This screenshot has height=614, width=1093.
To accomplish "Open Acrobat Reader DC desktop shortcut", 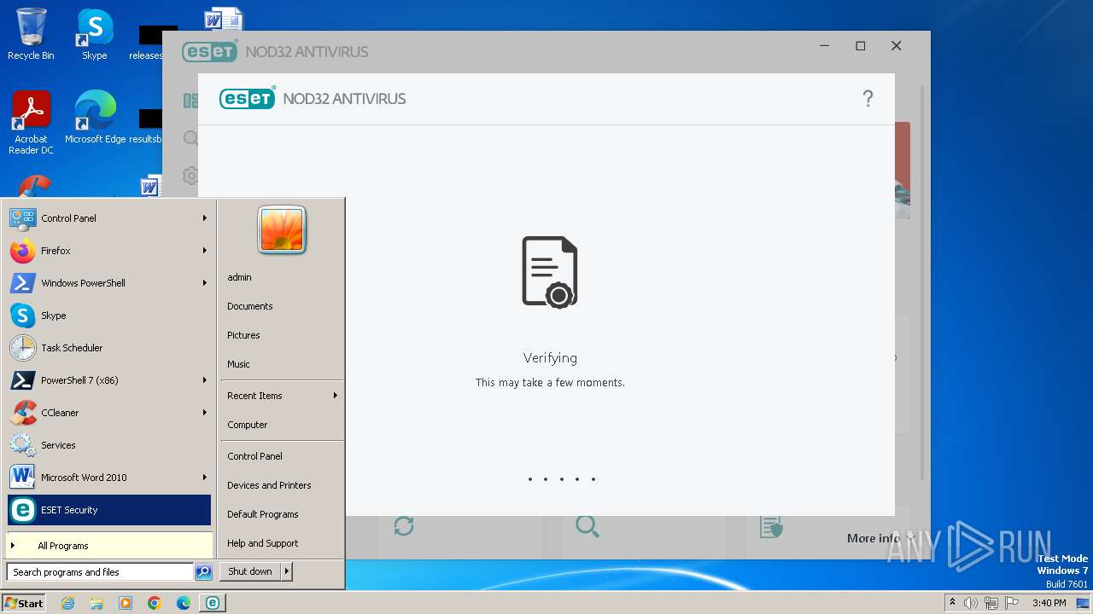I will pyautogui.click(x=31, y=123).
